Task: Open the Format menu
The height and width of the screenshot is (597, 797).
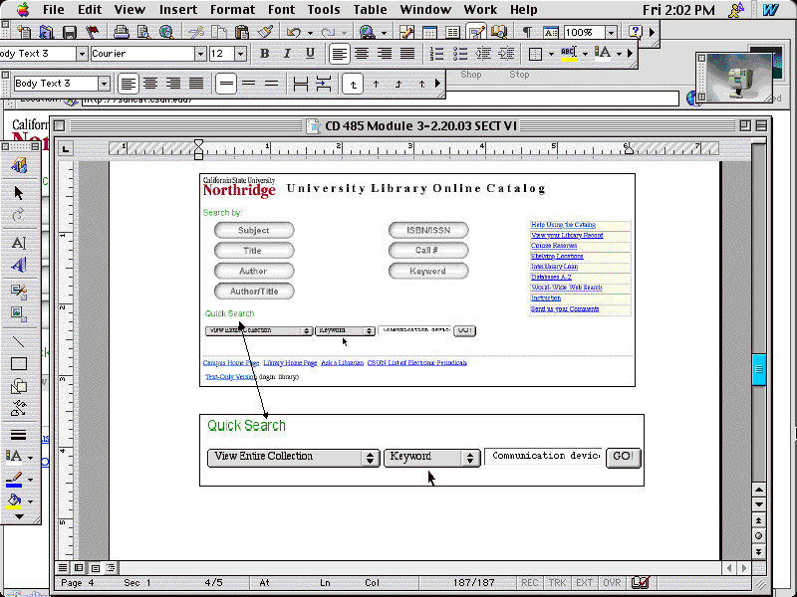Action: (x=232, y=10)
